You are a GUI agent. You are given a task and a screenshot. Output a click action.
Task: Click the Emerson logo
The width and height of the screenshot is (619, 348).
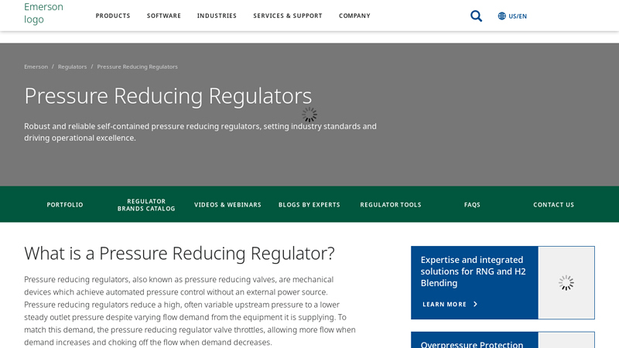(43, 13)
